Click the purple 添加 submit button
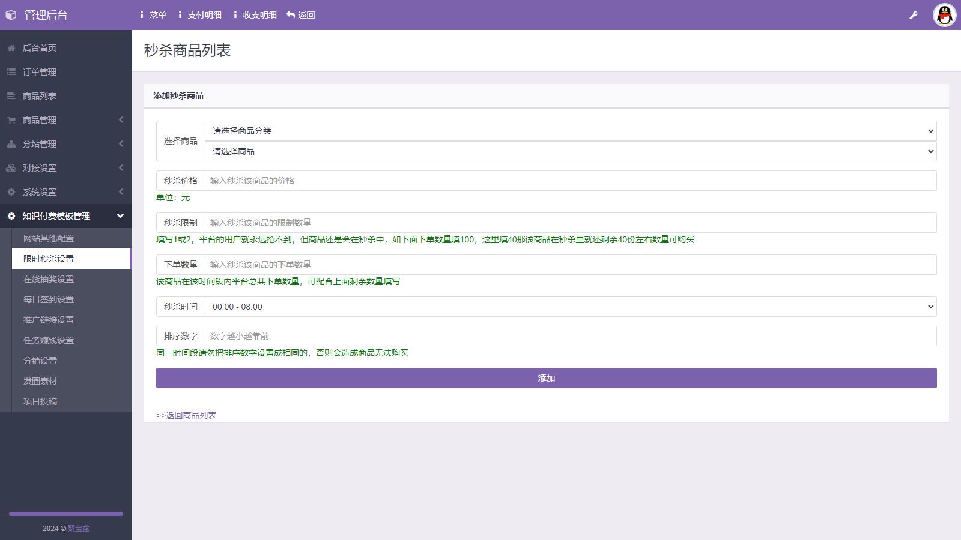961x540 pixels. pos(546,378)
